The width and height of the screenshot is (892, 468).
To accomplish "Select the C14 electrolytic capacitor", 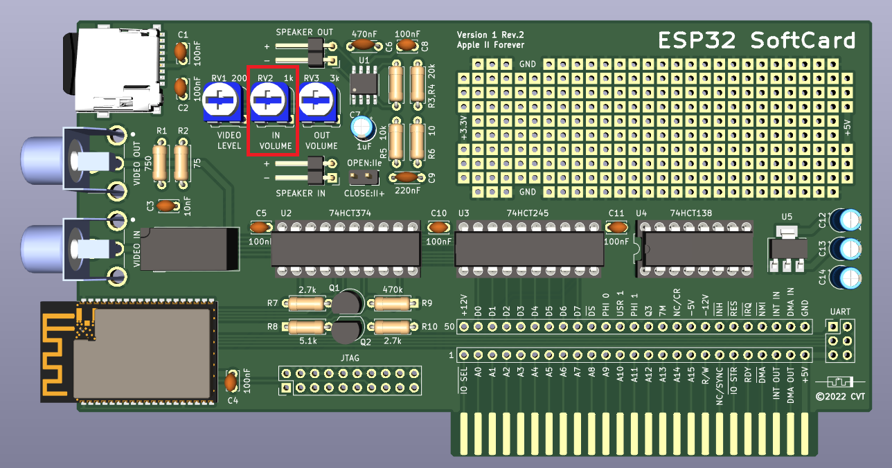I will pos(847,277).
